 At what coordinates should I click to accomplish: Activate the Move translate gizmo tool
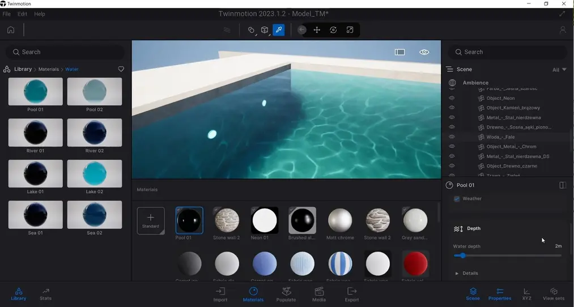click(317, 30)
